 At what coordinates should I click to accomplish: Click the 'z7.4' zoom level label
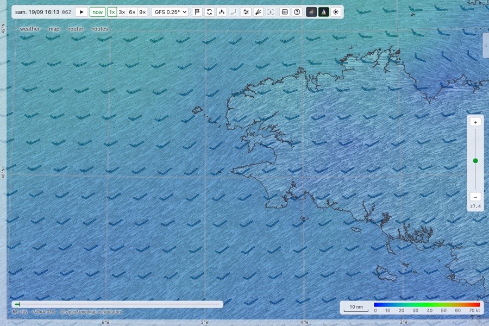point(475,206)
